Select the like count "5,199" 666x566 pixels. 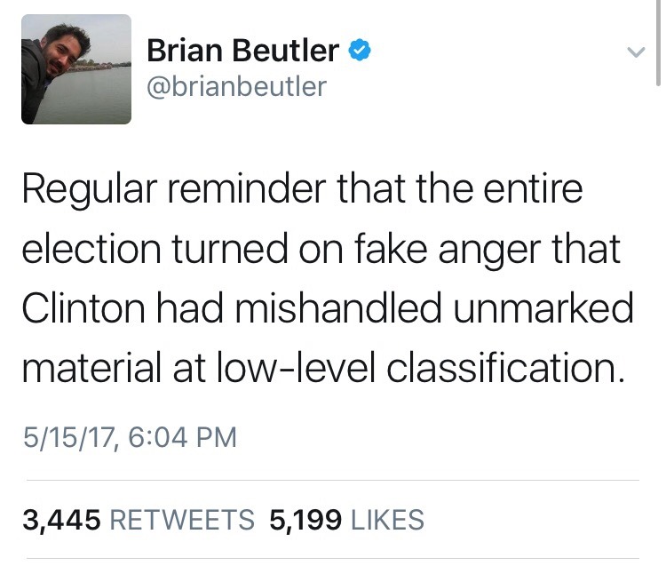[305, 519]
